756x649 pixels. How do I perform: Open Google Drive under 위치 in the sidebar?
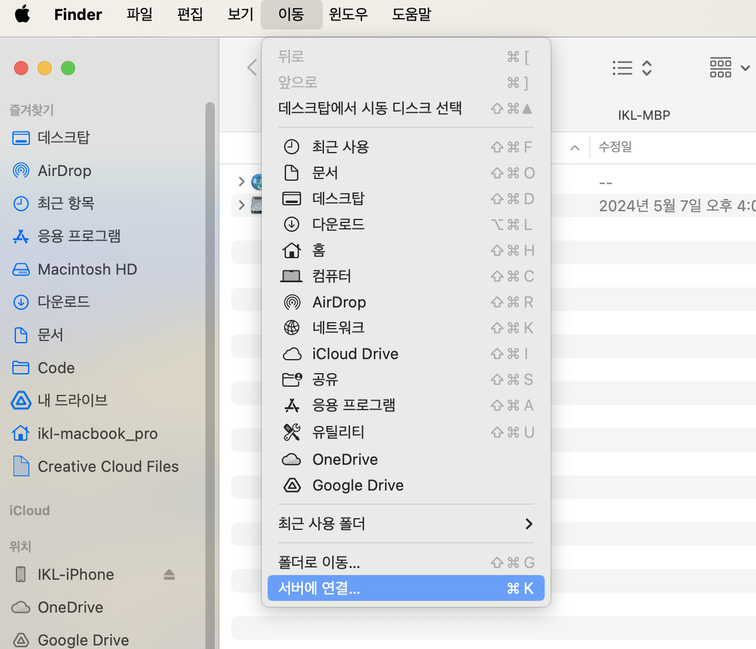[x=83, y=640]
